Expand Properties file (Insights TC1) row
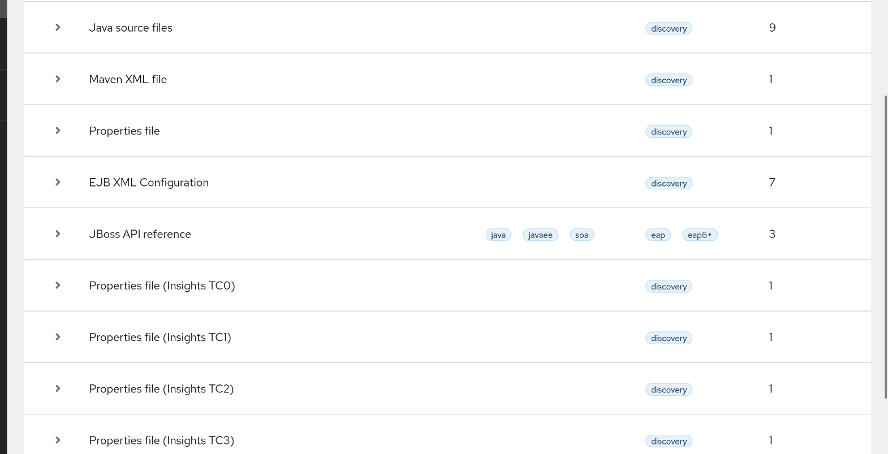 [58, 337]
